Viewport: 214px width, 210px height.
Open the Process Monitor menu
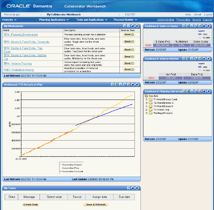125,20
